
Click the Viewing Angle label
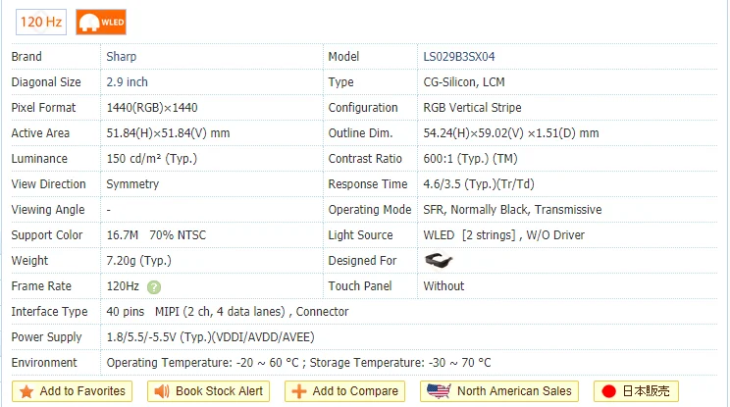48,210
